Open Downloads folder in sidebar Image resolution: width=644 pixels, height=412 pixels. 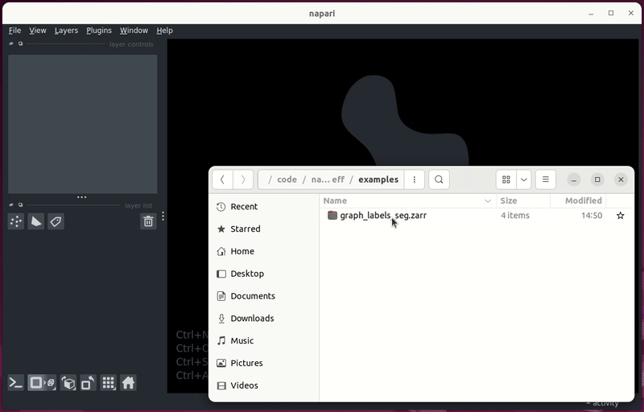(264, 319)
